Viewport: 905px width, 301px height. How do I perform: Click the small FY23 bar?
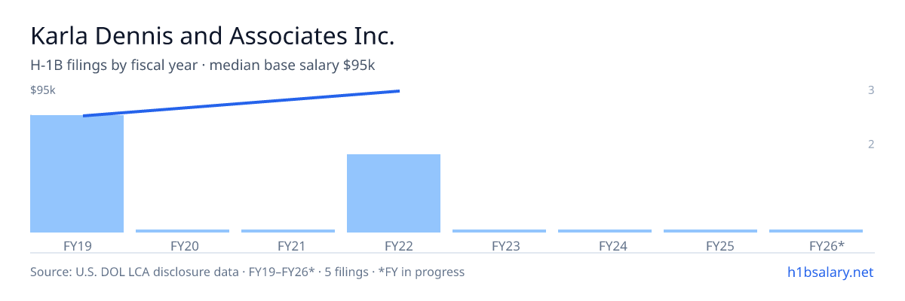point(499,231)
